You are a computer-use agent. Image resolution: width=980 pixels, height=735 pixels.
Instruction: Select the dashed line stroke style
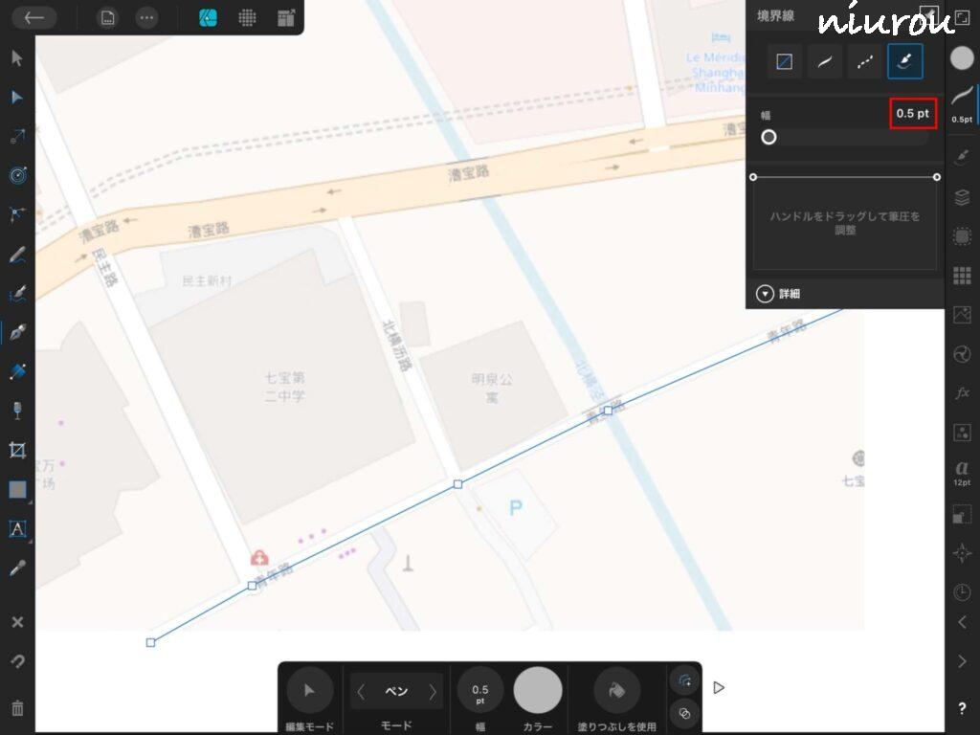pos(864,62)
